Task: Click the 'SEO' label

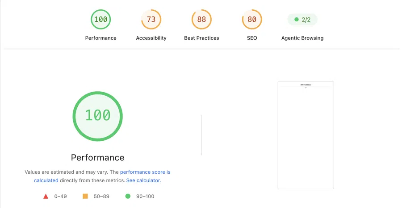Action: pos(252,38)
